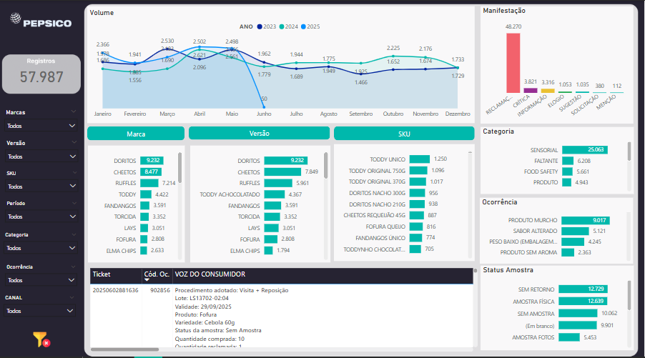Select the RUFFLES 7.214 bar in Marca
Image resolution: width=645 pixels, height=358 pixels.
[x=149, y=183]
